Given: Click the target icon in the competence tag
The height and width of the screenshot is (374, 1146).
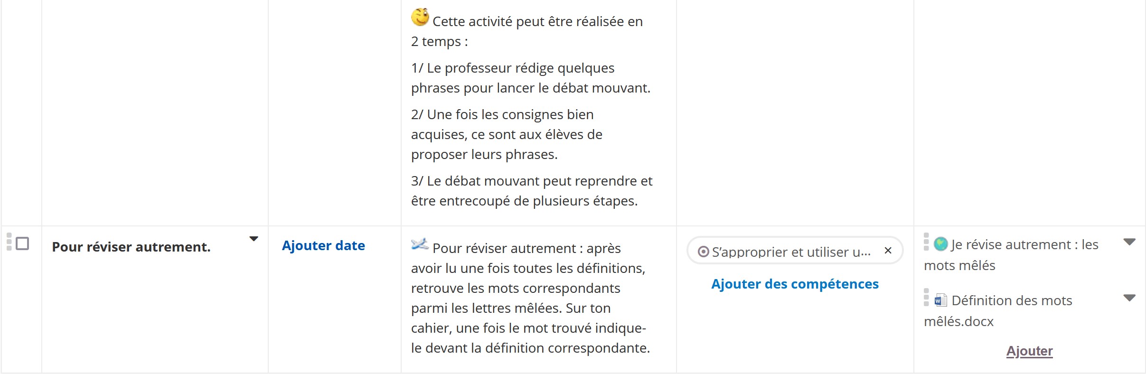Looking at the screenshot, I should 704,252.
